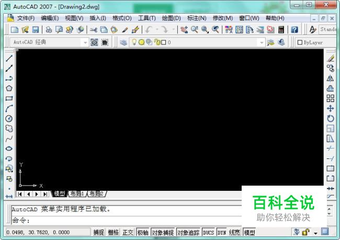
Task: Switch to the 布局2 tab
Action: 96,193
